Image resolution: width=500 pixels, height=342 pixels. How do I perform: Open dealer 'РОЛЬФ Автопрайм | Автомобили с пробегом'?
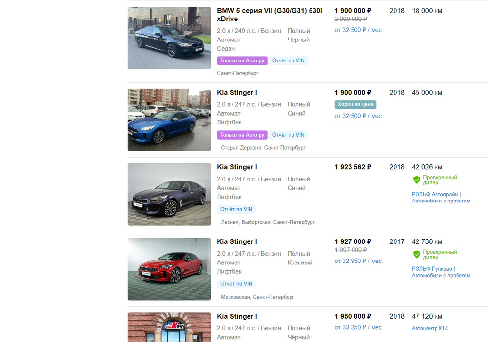(x=441, y=198)
